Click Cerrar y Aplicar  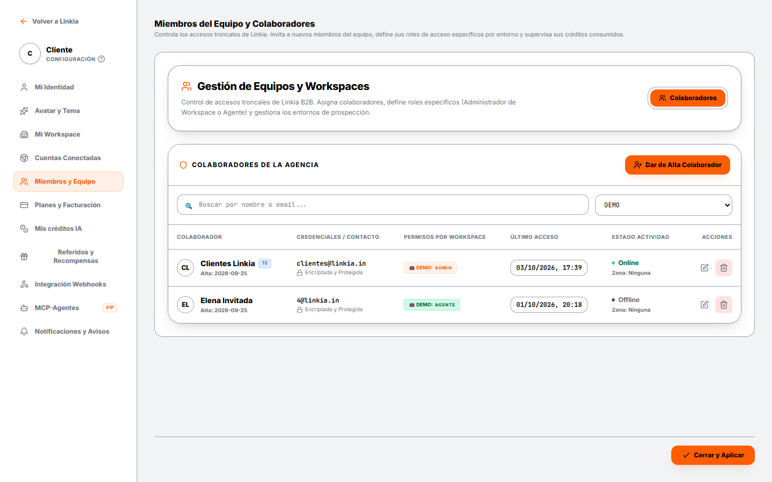(x=713, y=455)
